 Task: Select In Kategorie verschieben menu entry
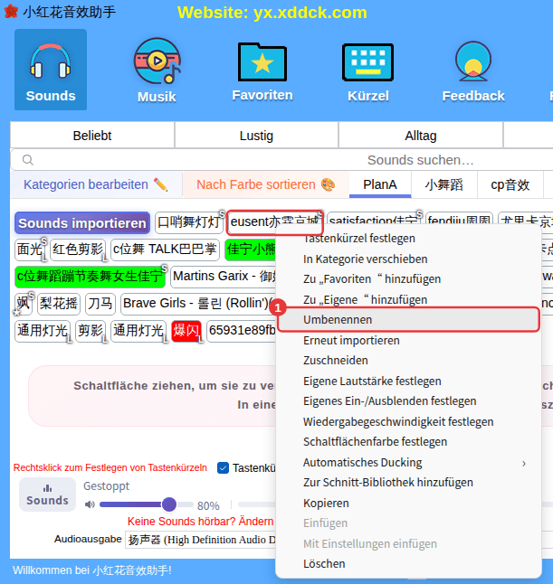(366, 259)
